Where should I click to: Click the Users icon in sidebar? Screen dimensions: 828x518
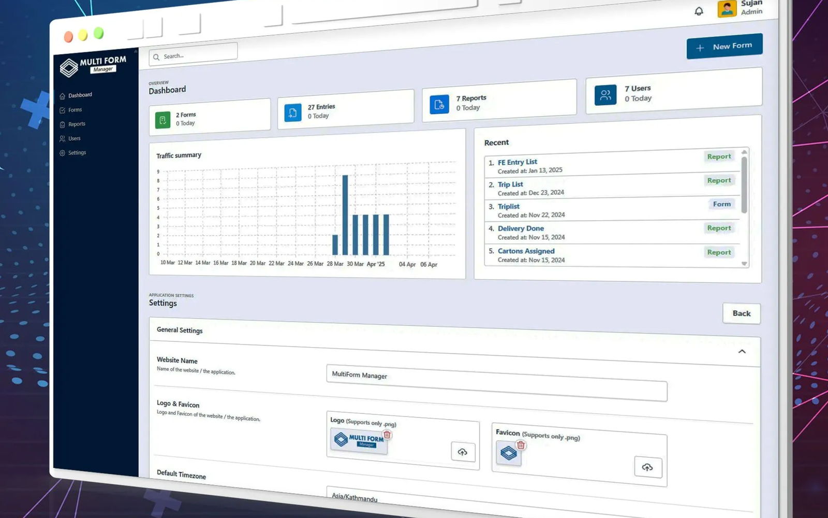click(62, 139)
